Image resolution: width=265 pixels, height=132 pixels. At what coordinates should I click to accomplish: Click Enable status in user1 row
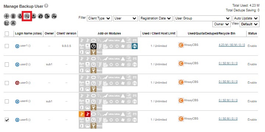[x=252, y=46]
